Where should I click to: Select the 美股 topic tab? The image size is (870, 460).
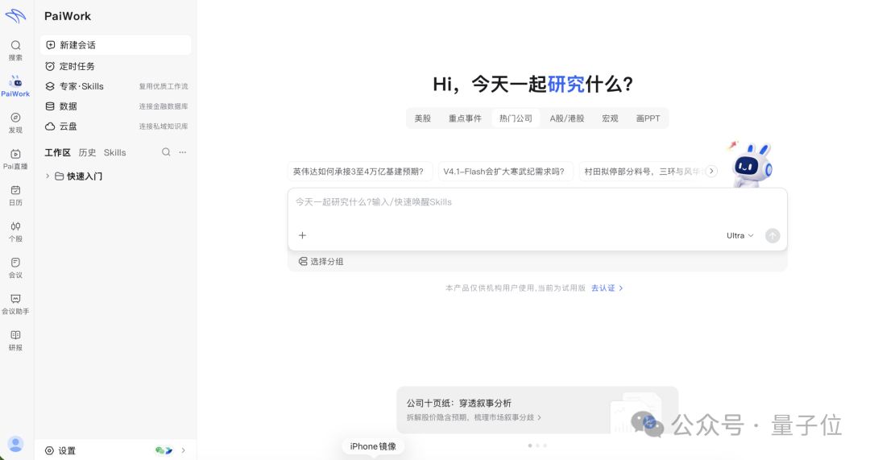(423, 118)
